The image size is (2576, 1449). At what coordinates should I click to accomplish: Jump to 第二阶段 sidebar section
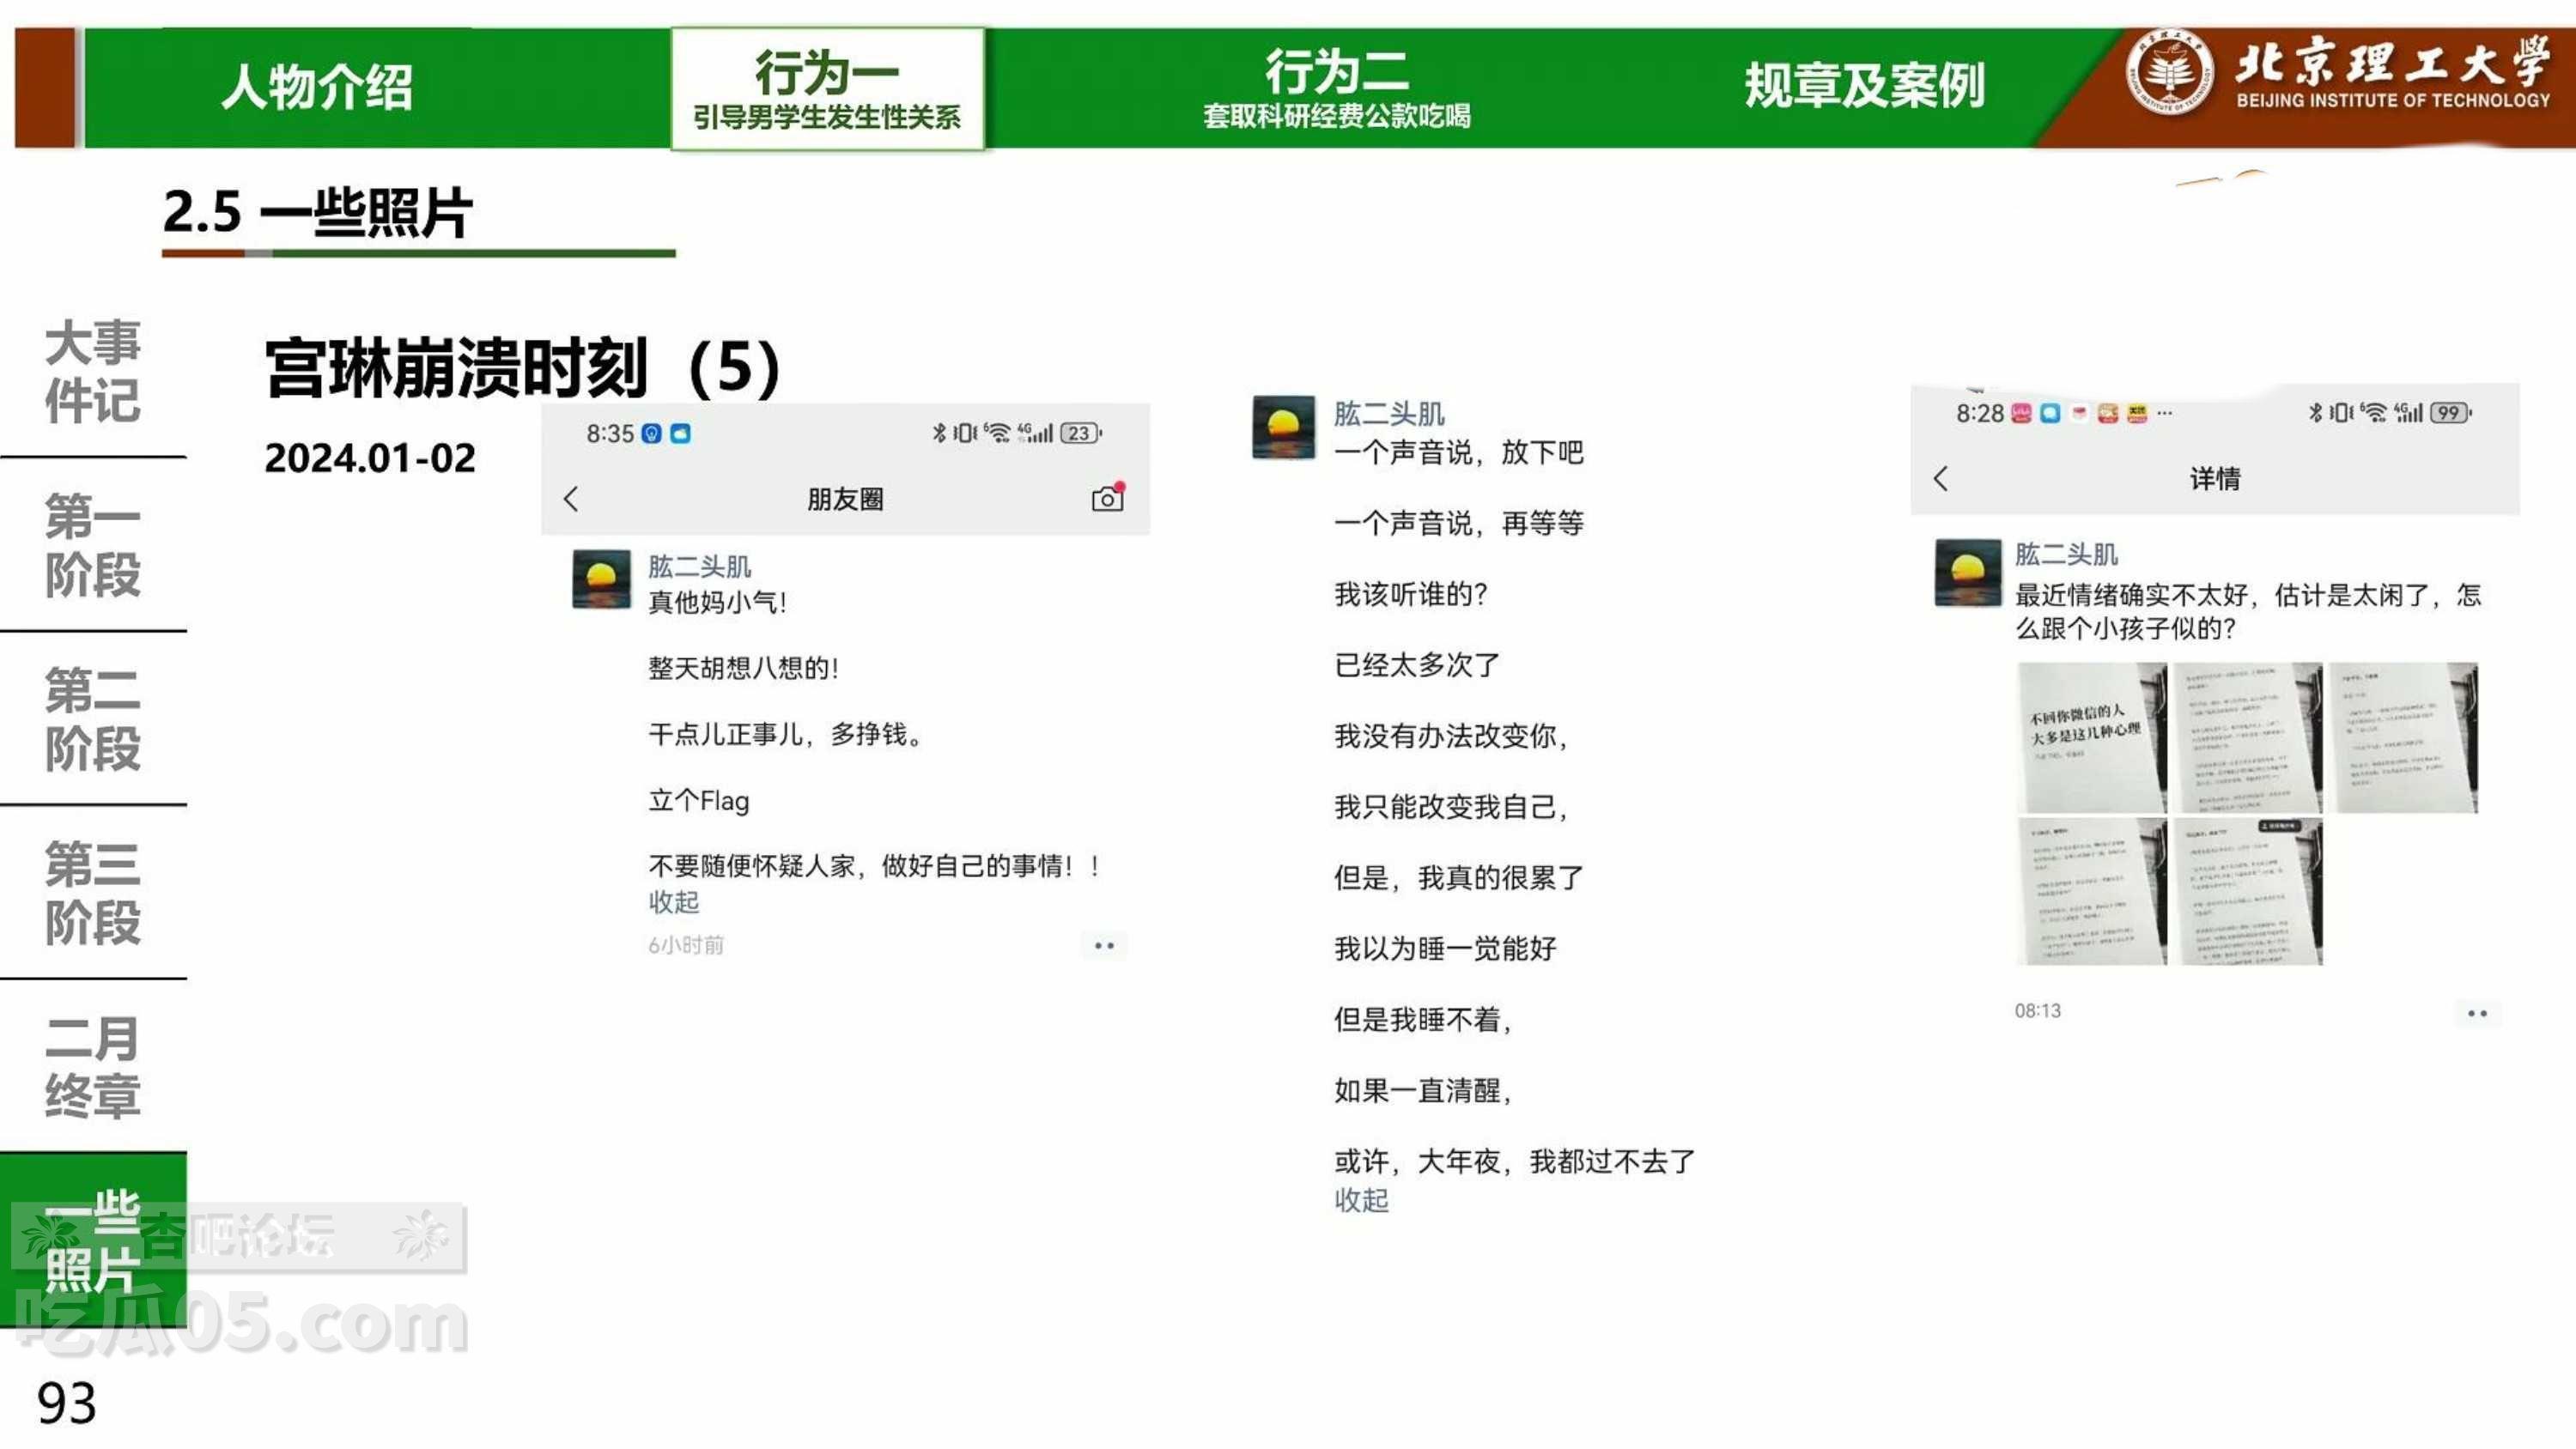(x=92, y=718)
